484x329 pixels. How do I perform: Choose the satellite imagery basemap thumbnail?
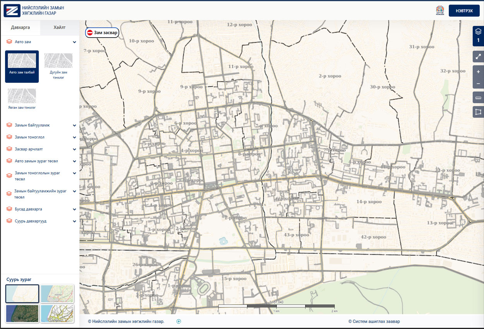[22, 314]
